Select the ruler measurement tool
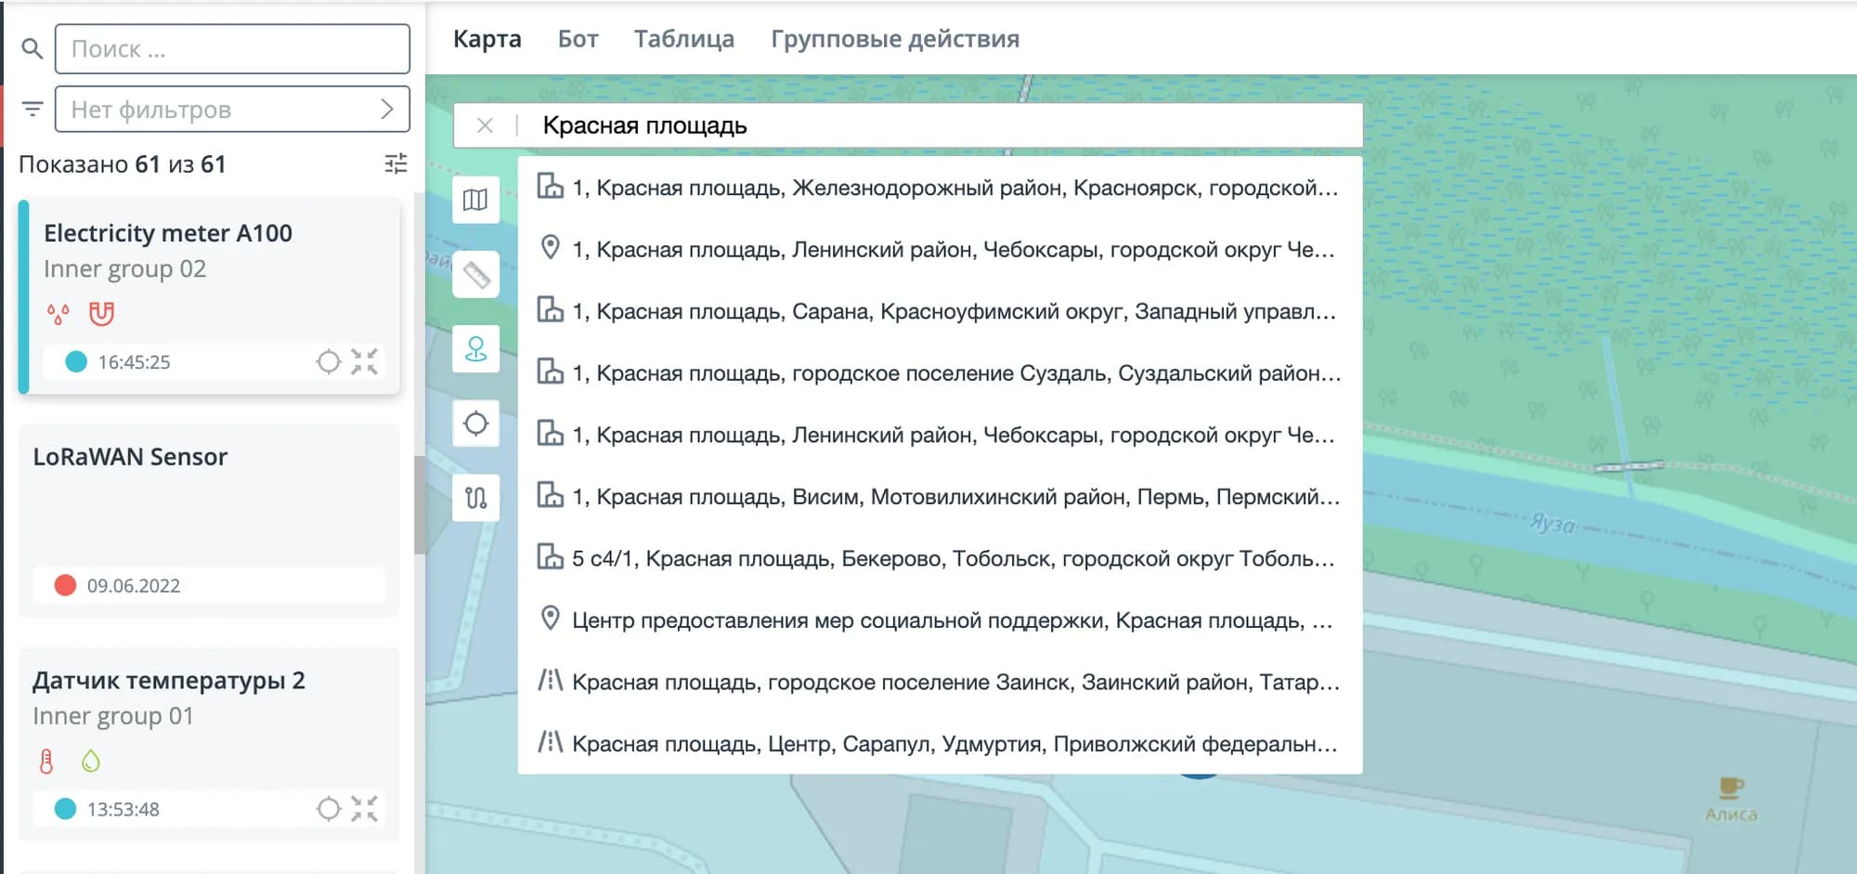The height and width of the screenshot is (874, 1857). (x=475, y=275)
